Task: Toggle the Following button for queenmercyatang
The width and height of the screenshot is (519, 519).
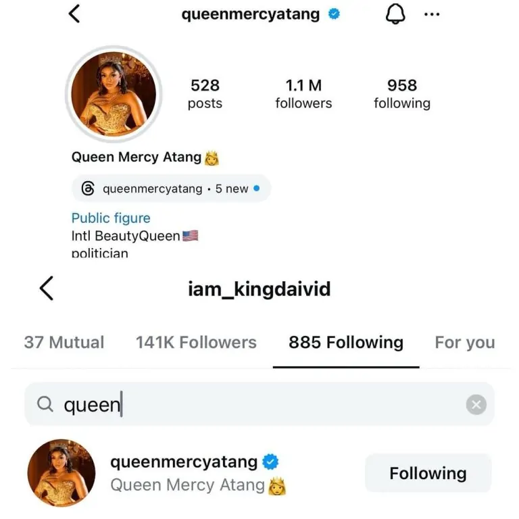Action: [x=428, y=473]
